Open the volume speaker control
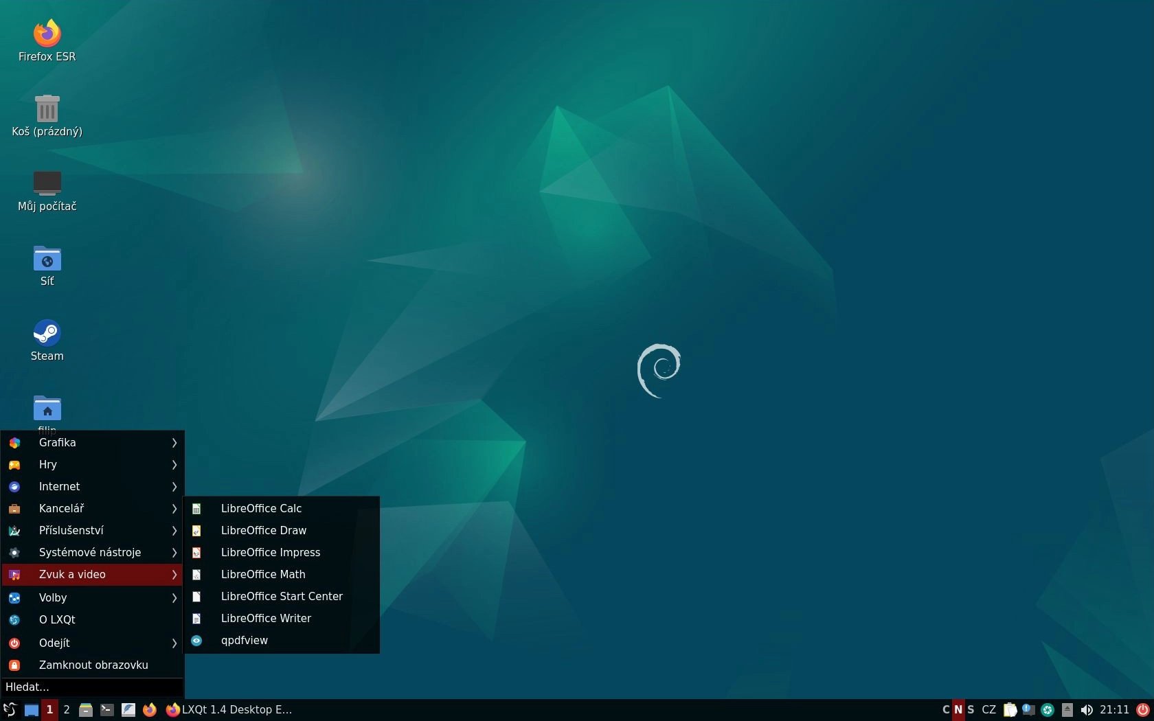Image resolution: width=1154 pixels, height=721 pixels. pos(1087,710)
